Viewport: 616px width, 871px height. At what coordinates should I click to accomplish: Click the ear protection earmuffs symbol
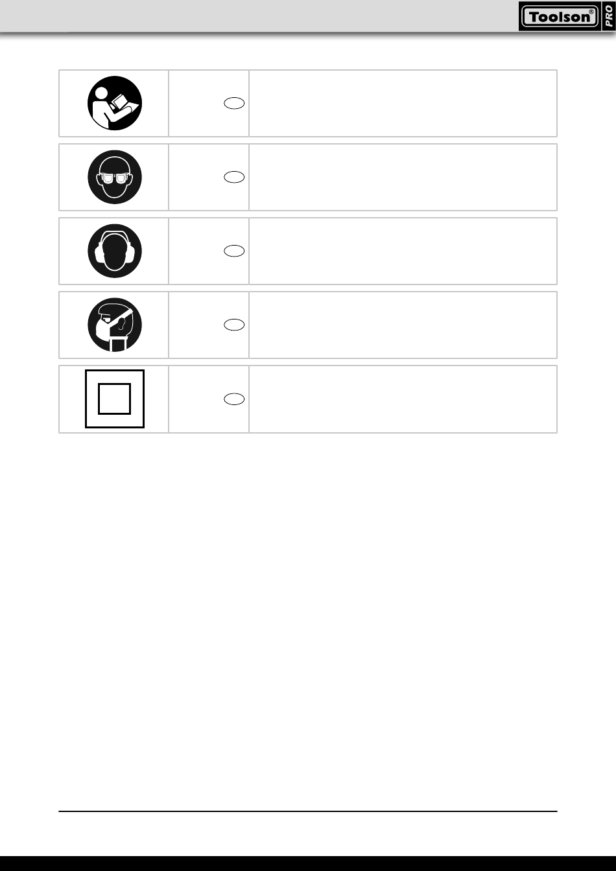pyautogui.click(x=115, y=251)
